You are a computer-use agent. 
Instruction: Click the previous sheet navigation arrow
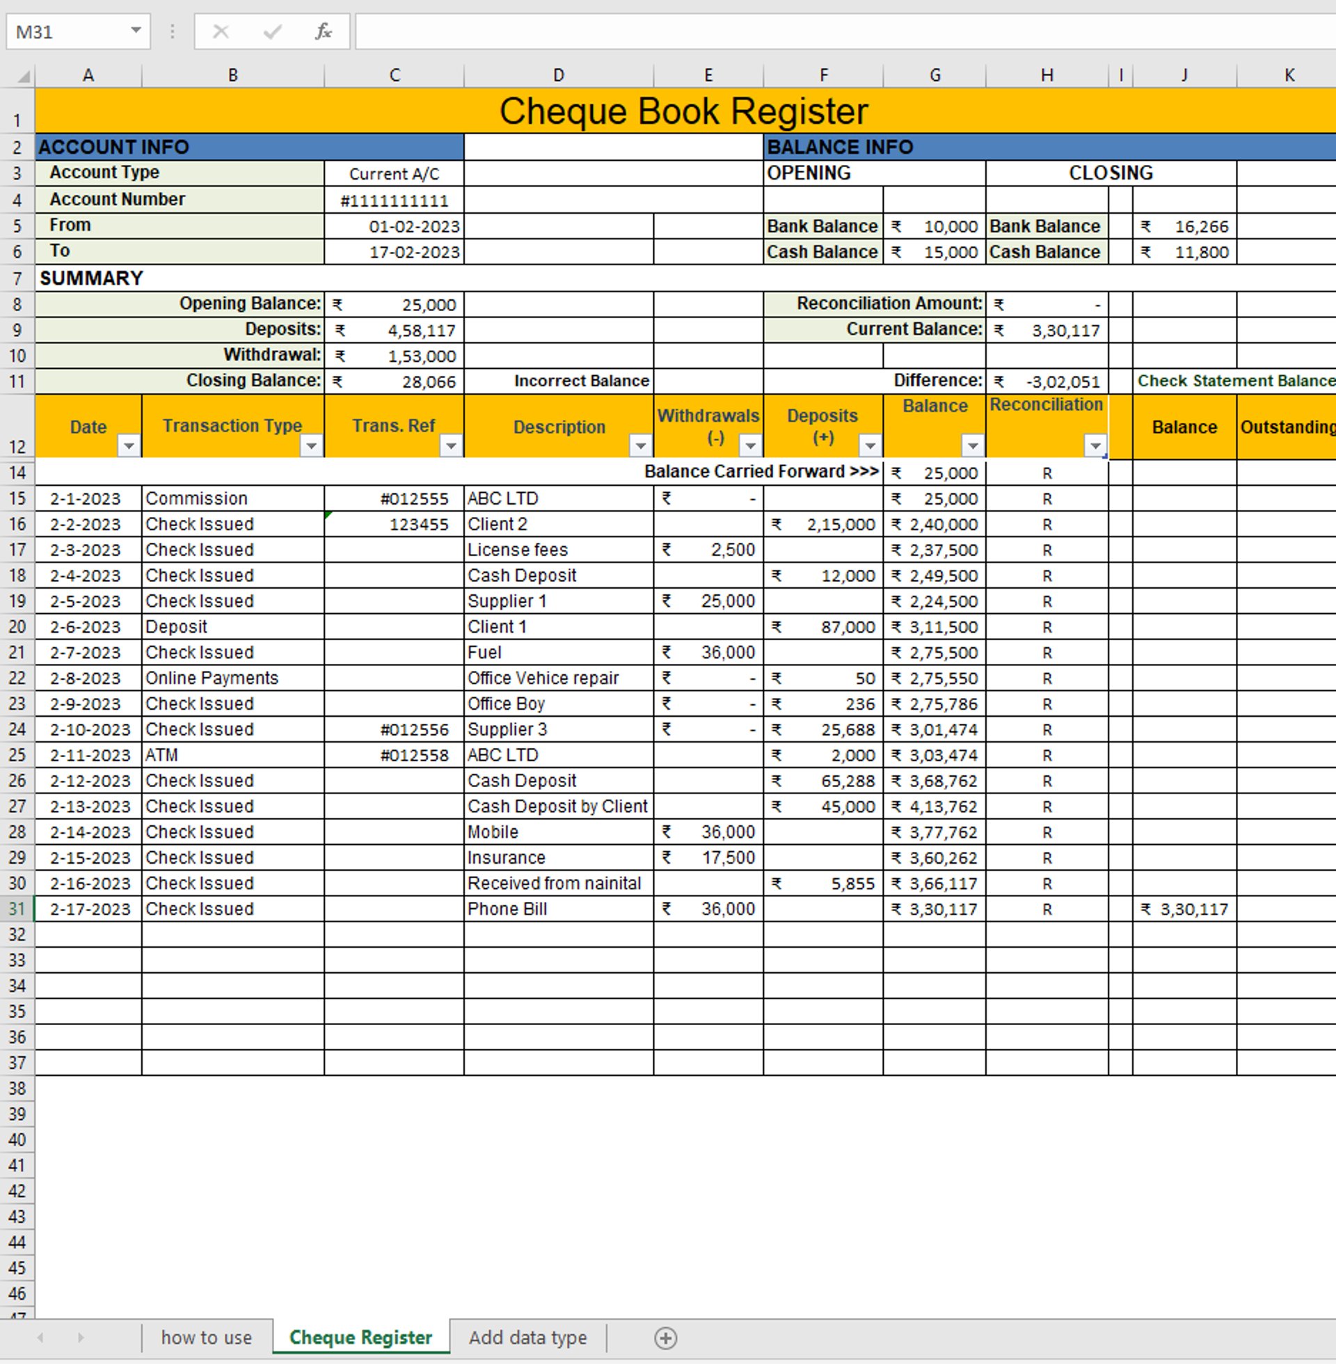point(40,1338)
